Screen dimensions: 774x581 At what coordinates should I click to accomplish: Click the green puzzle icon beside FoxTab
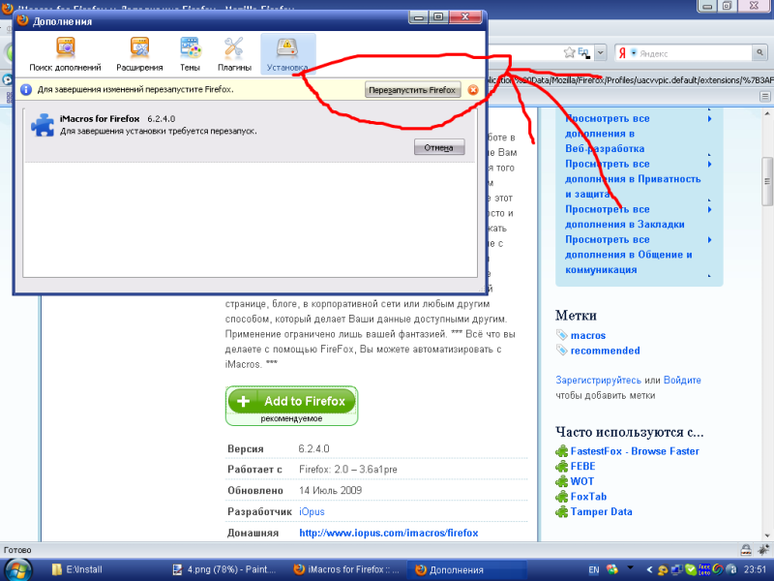[562, 497]
